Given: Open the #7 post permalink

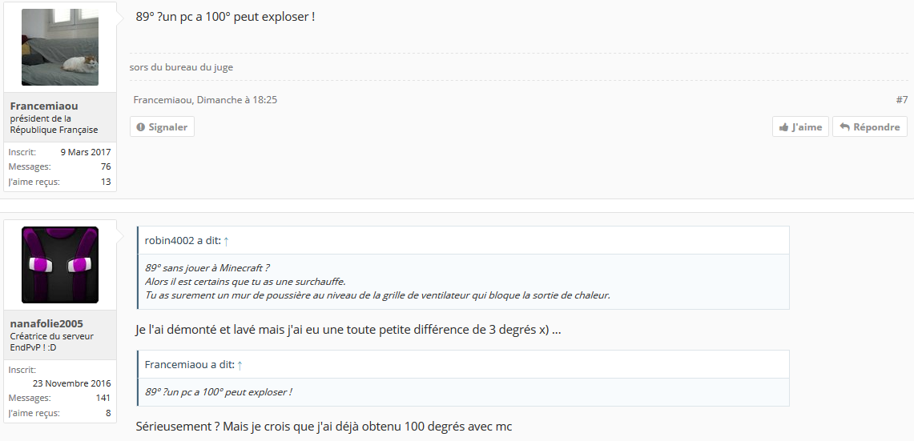Looking at the screenshot, I should coord(902,99).
